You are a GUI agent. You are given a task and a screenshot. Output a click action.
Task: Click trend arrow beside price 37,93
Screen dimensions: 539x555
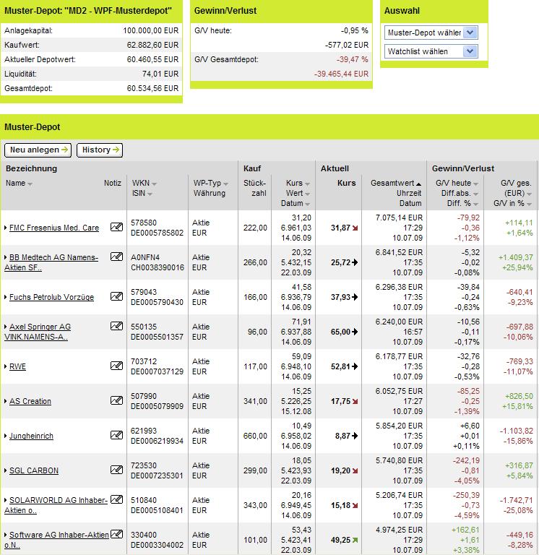355,297
